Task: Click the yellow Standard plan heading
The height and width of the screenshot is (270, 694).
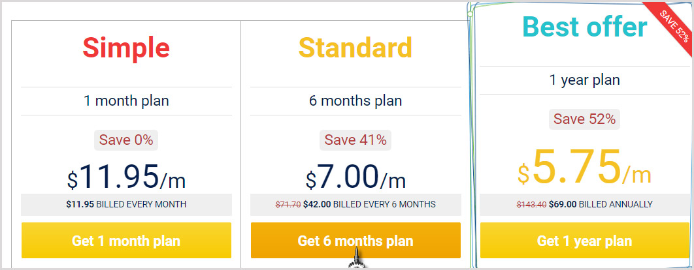Action: (x=355, y=48)
